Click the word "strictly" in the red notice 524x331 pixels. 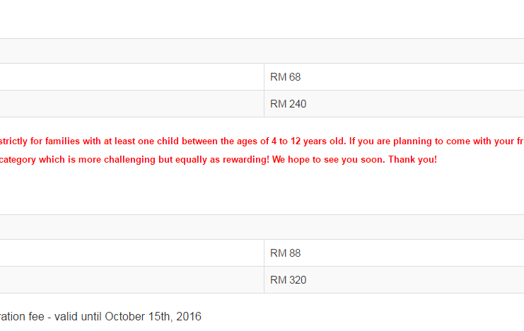tap(13, 141)
